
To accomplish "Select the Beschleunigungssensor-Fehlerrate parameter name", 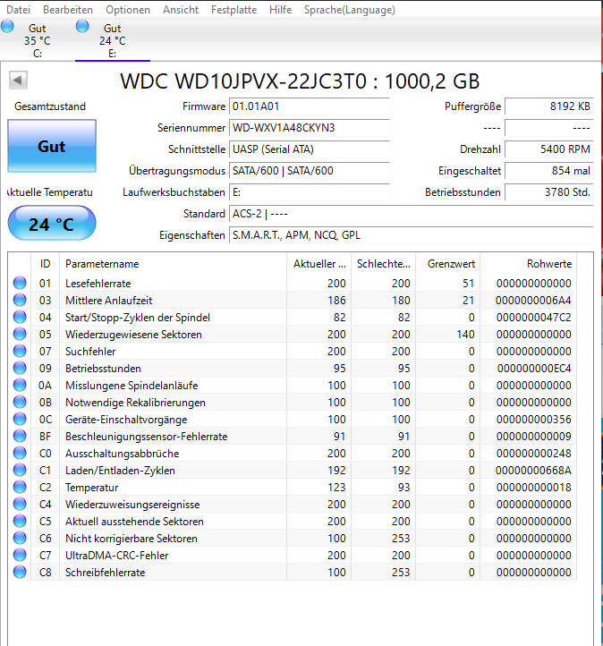I will pyautogui.click(x=146, y=437).
